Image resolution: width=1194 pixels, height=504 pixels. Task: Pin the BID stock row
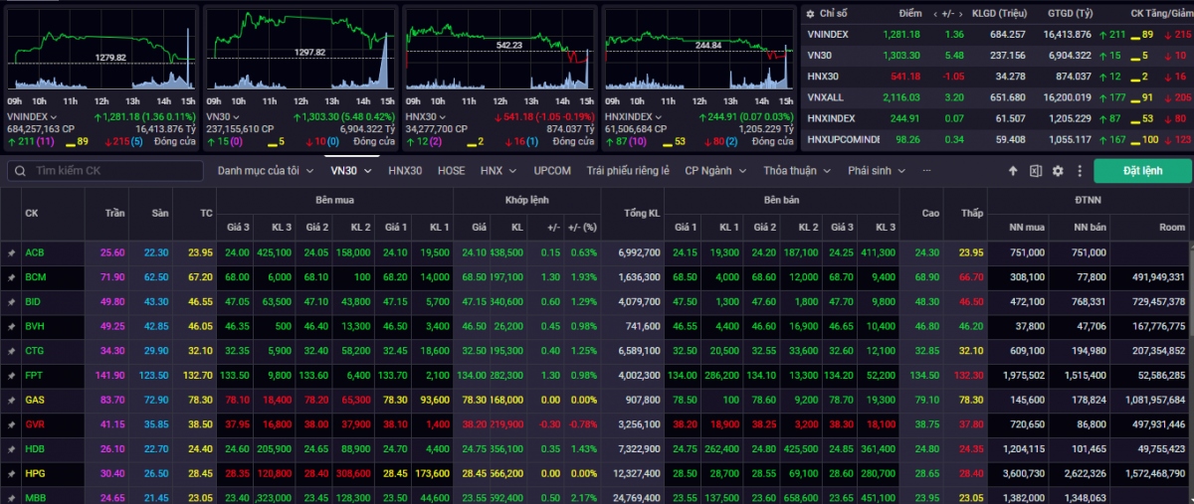(x=11, y=302)
